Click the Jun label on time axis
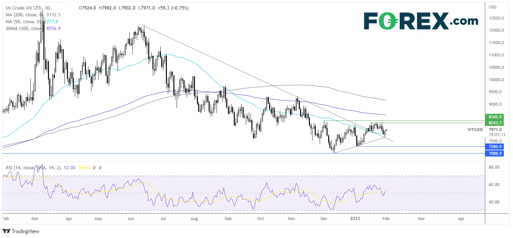513x238 pixels. (x=131, y=218)
